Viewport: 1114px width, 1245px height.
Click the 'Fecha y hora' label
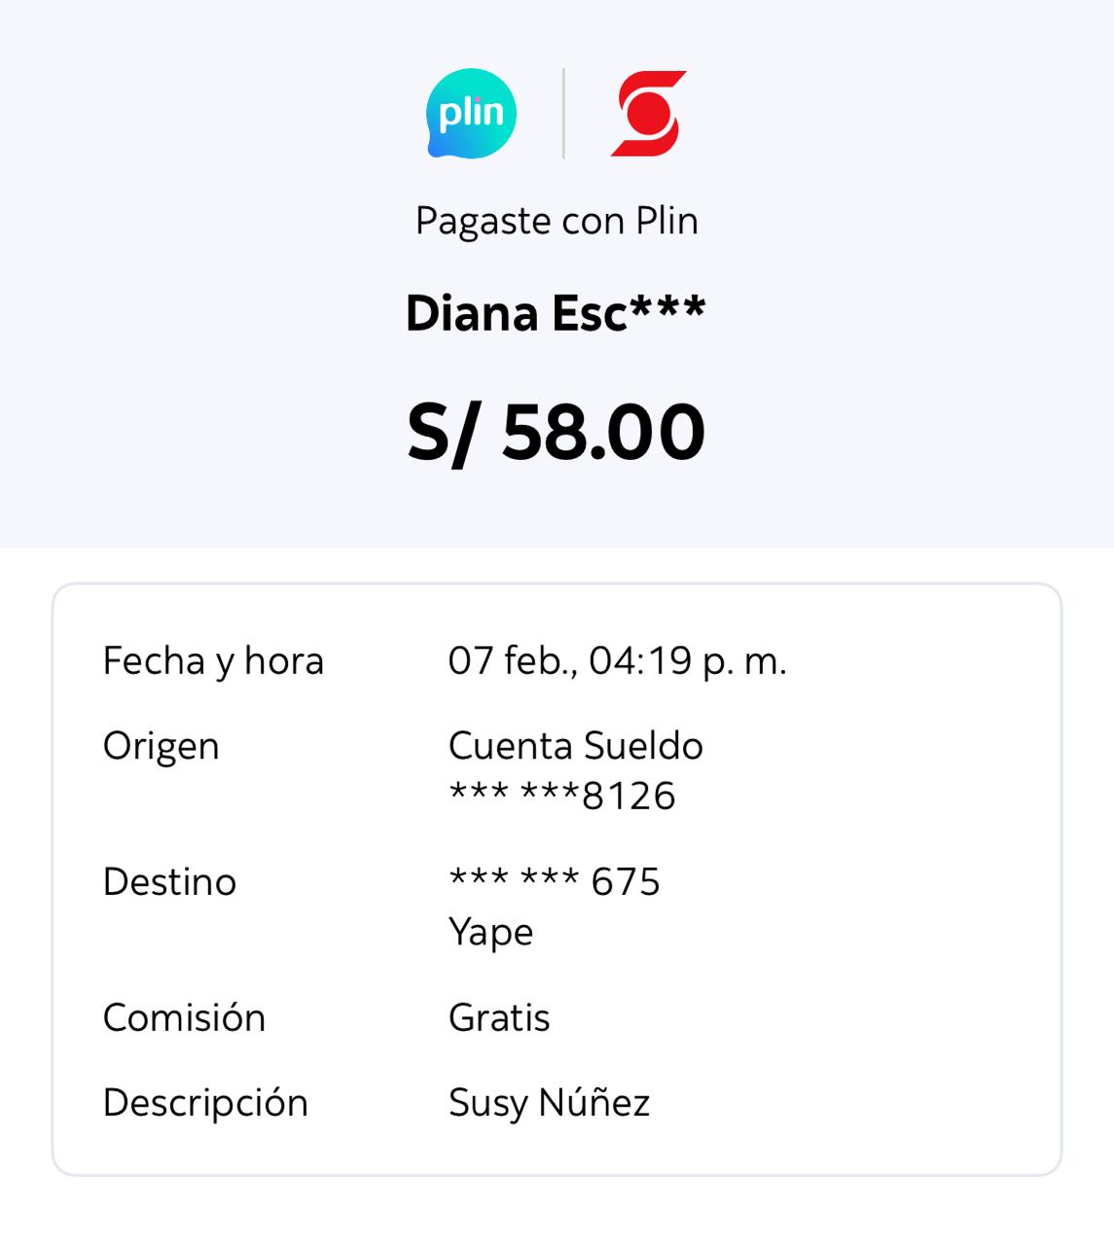(x=213, y=661)
